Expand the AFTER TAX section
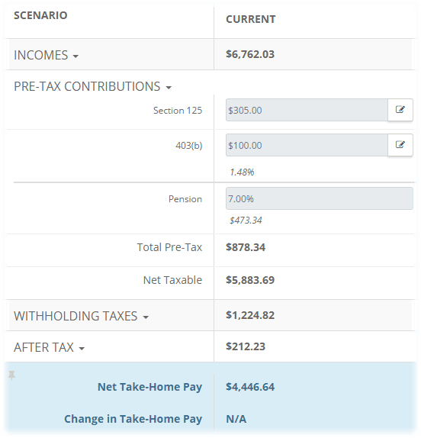 (49, 347)
